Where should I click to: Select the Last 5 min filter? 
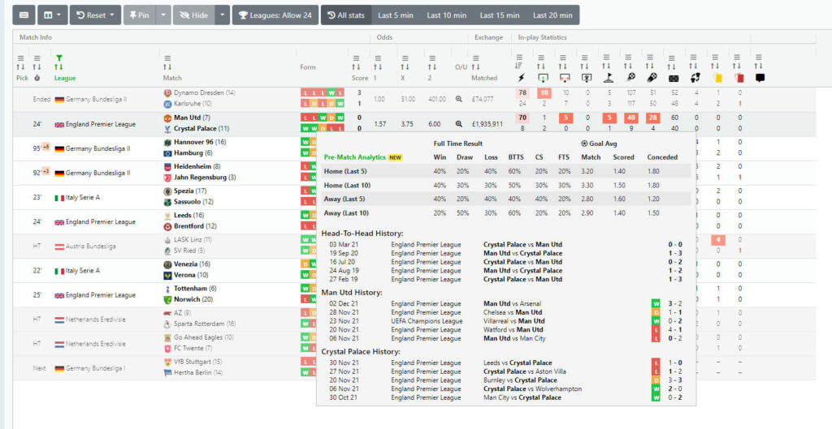396,15
